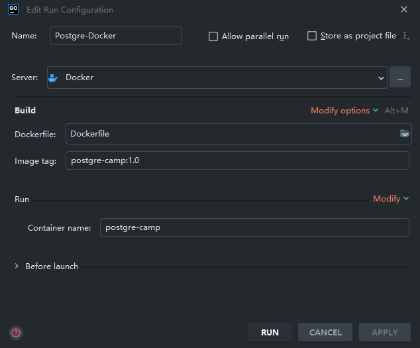Click the APPLY button
Screen dimensions: 420x348
click(x=385, y=333)
